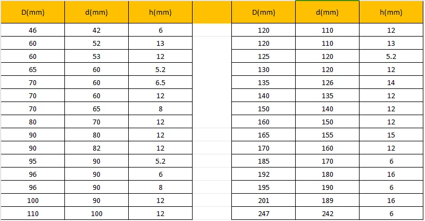Click the cell containing 82
This screenshot has width=425, height=221.
click(97, 148)
